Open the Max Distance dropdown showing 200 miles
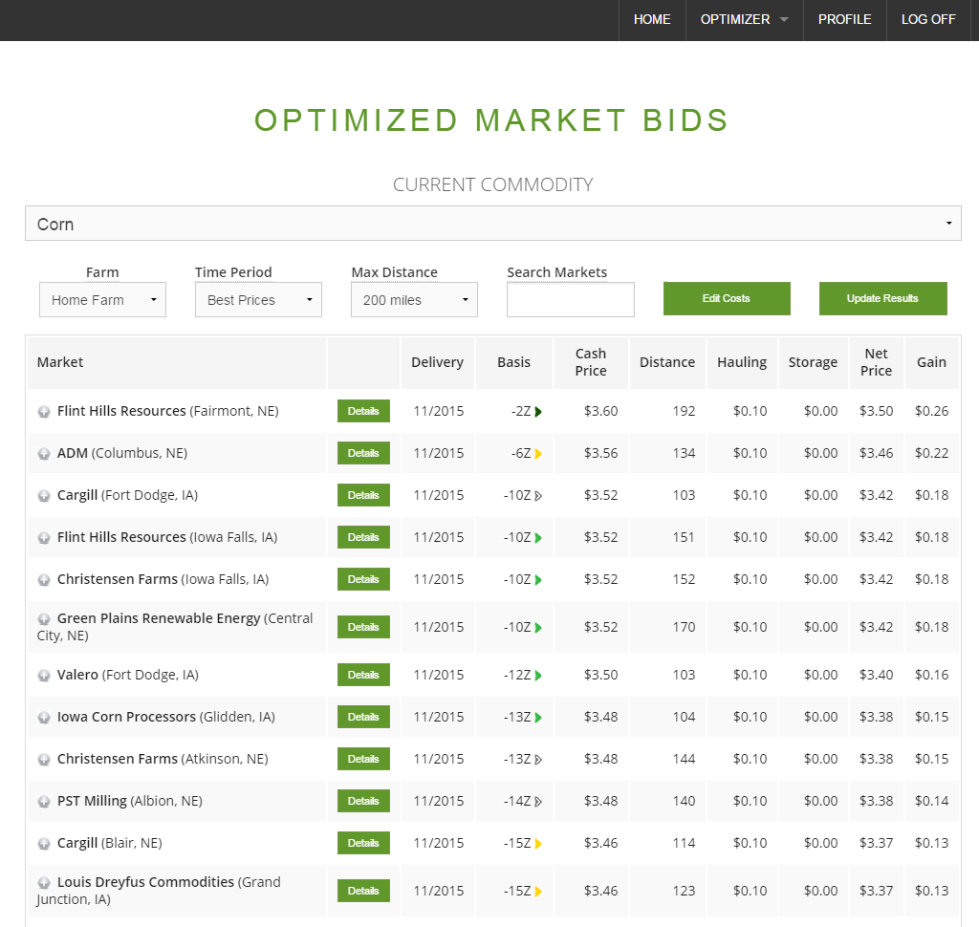This screenshot has width=979, height=927. click(414, 300)
